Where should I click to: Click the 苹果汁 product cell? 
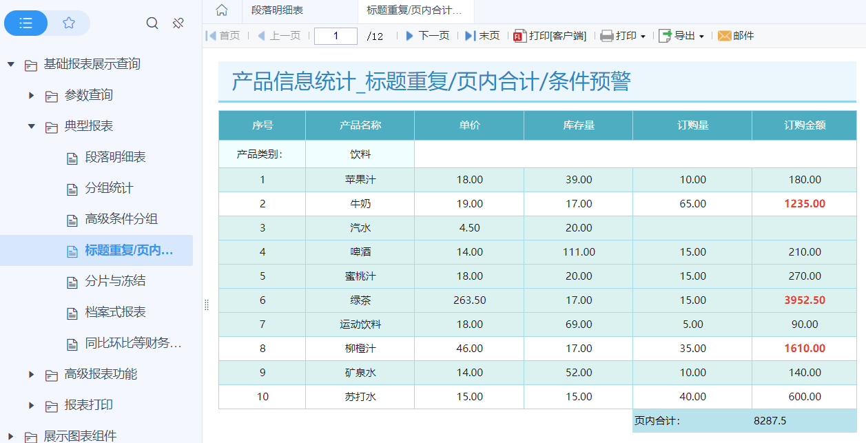pyautogui.click(x=360, y=180)
